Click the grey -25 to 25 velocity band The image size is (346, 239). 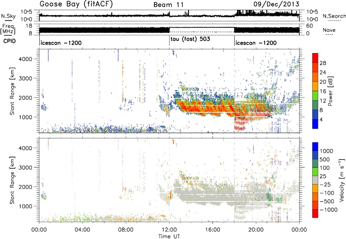pyautogui.click(x=315, y=180)
